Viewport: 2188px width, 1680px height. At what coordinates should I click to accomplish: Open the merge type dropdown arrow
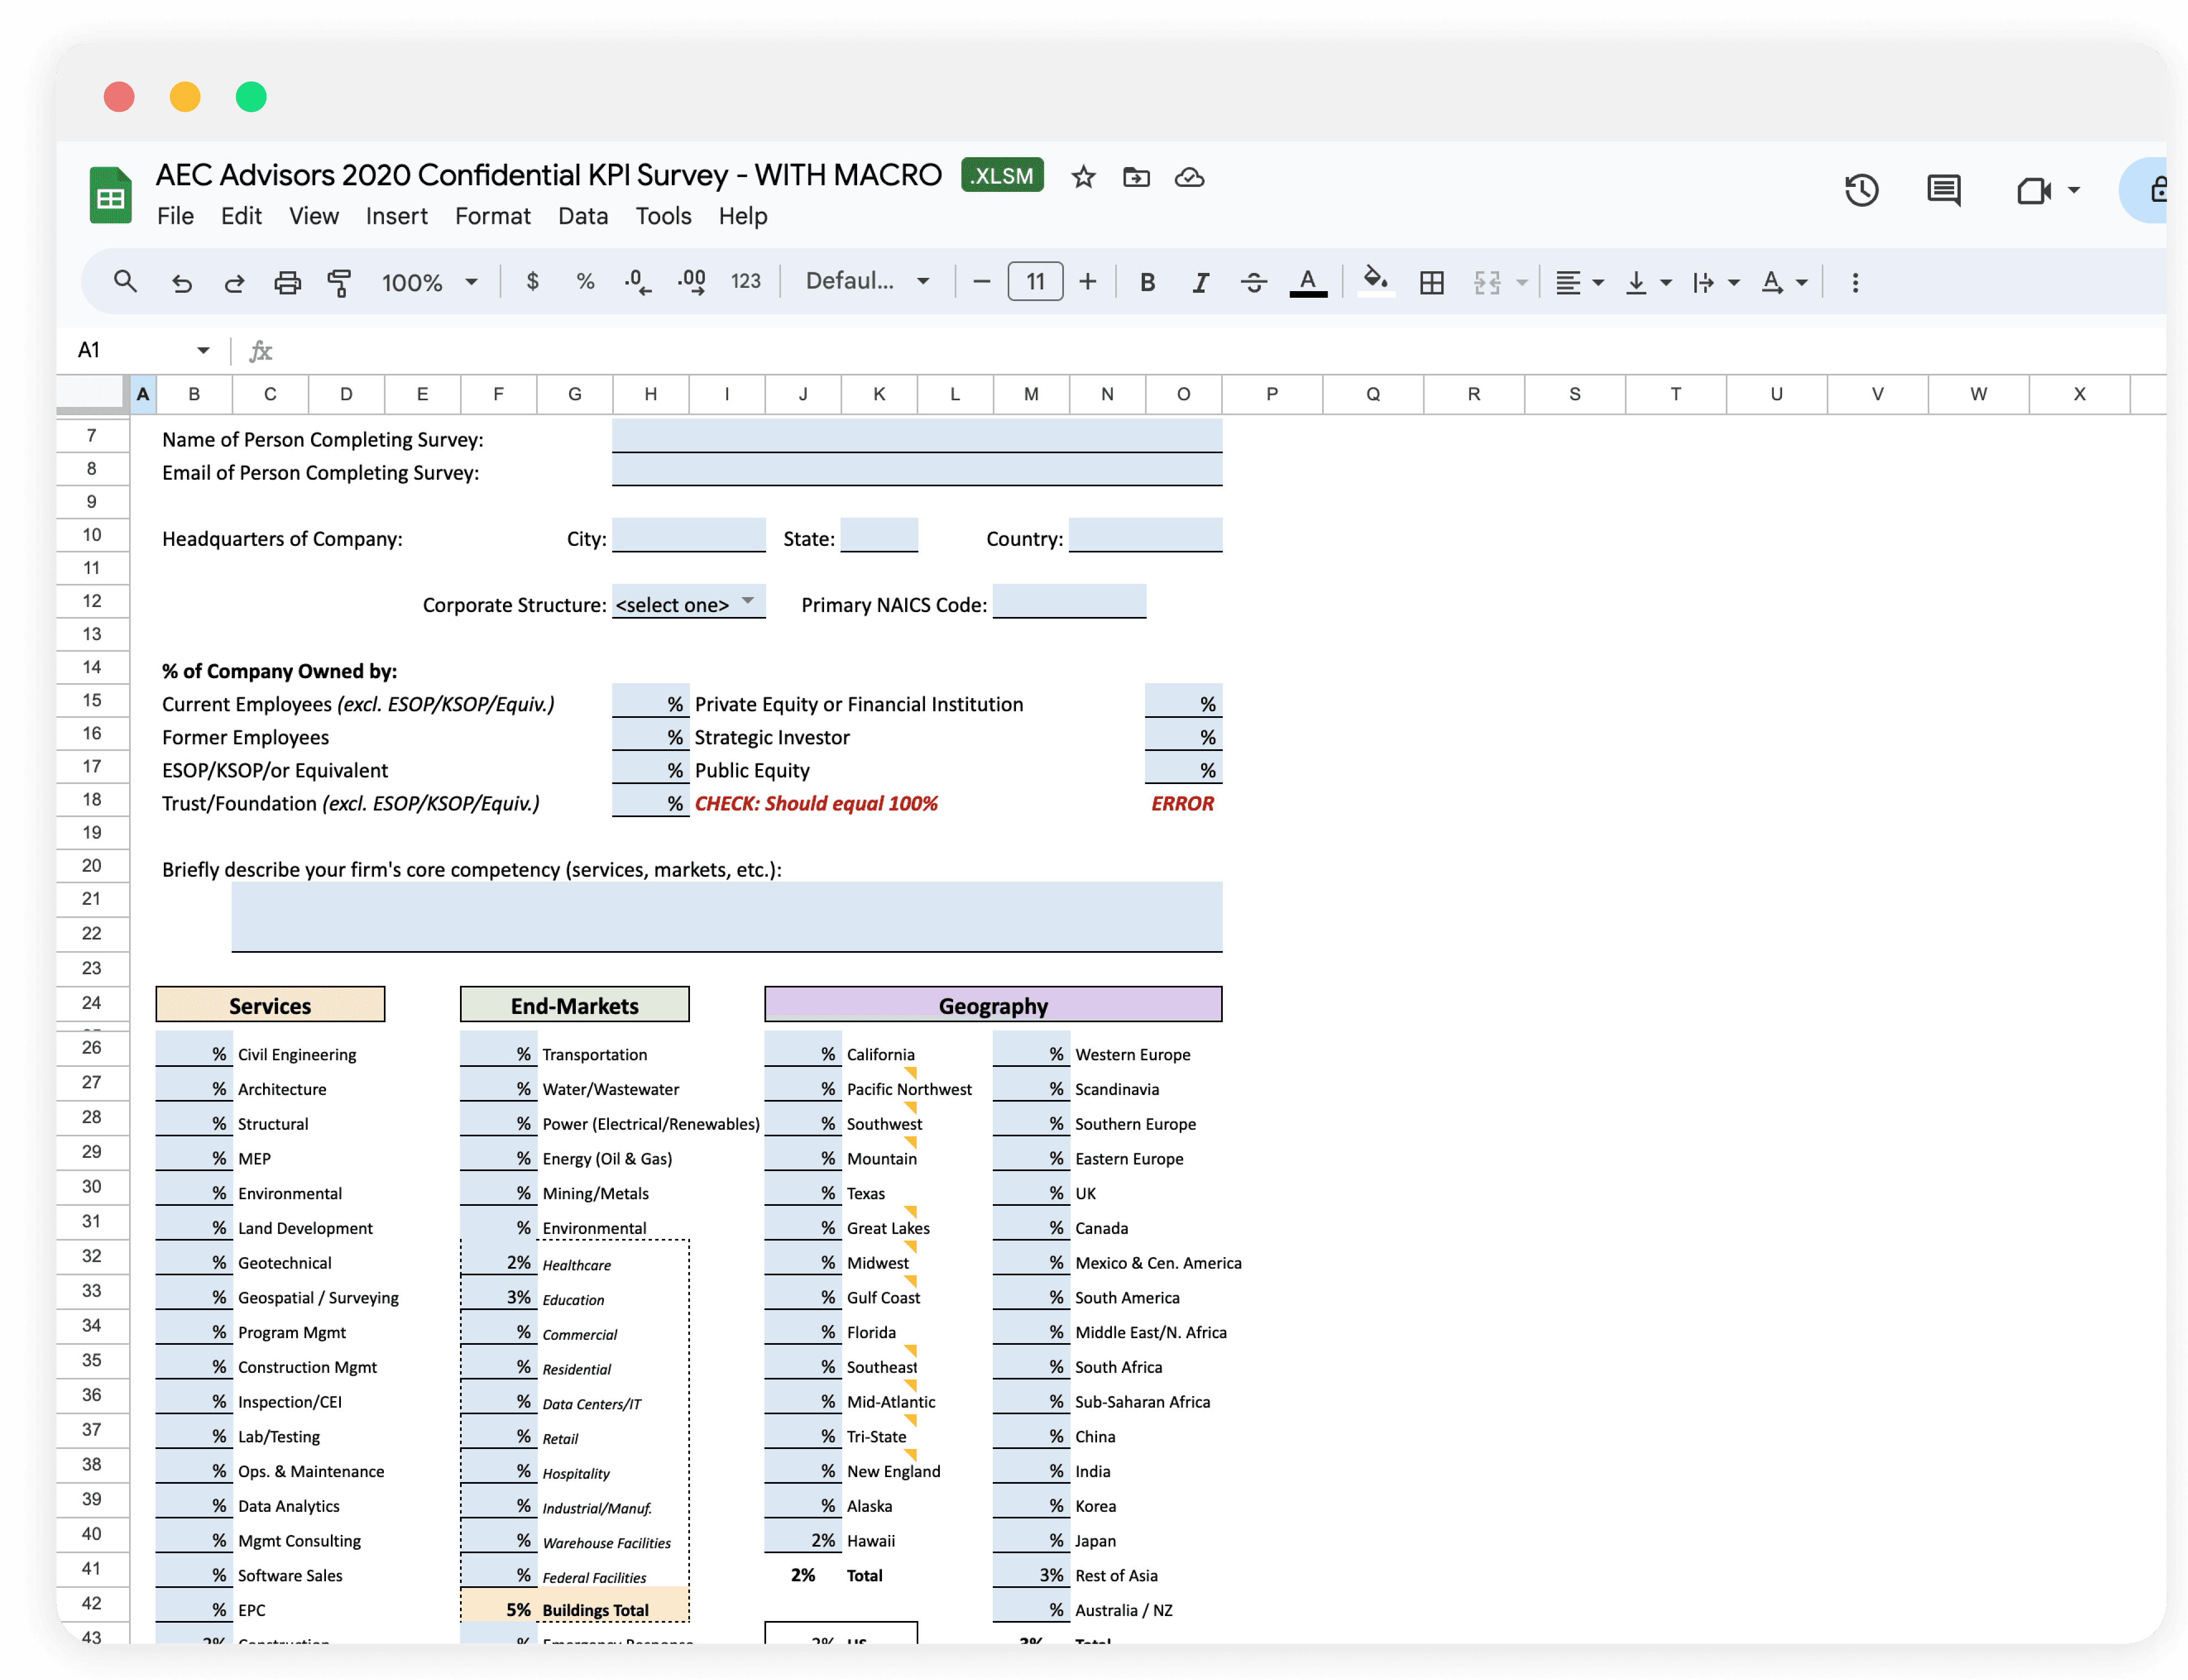click(x=1521, y=282)
